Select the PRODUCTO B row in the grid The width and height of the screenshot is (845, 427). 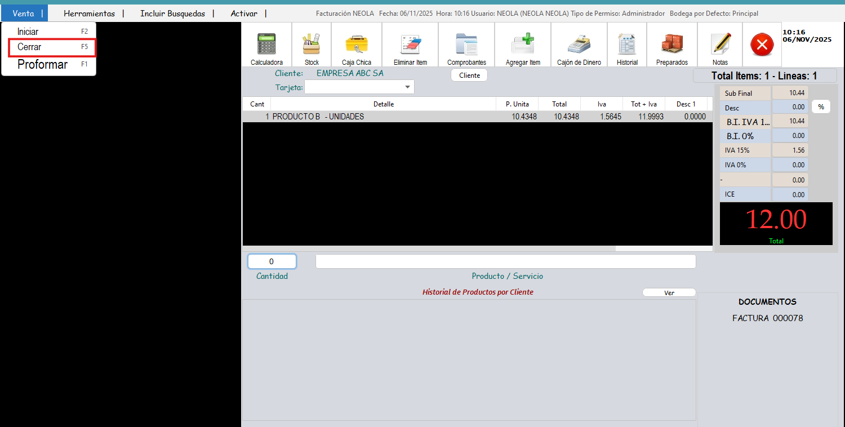tap(383, 117)
